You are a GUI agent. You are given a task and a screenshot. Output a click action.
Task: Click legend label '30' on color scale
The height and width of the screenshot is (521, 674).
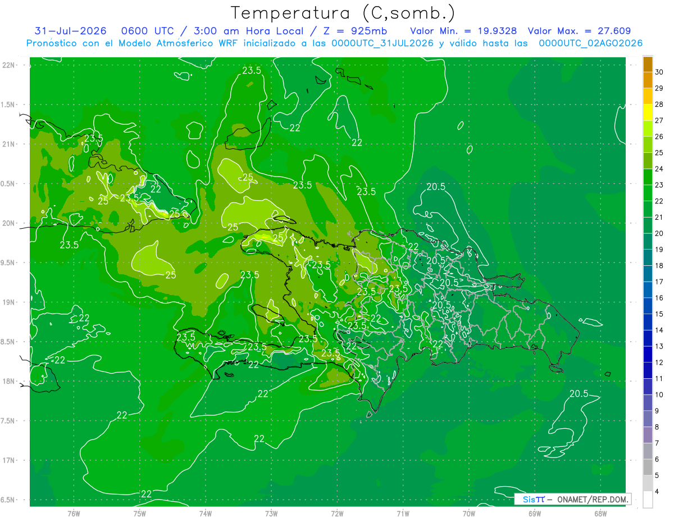pos(659,72)
